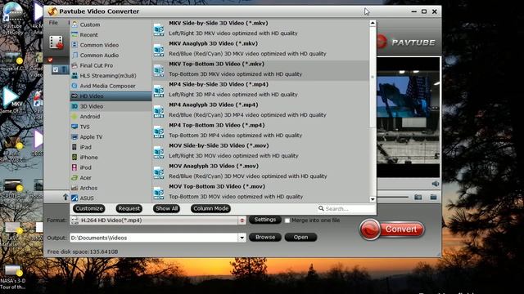
Task: Toggle the file row checkbox
Action: coord(56,69)
